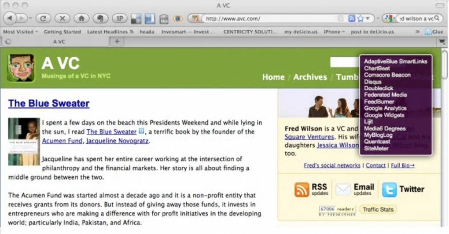This screenshot has height=234, width=449.
Task: Click the Twitter bird icon
Action: click(390, 190)
